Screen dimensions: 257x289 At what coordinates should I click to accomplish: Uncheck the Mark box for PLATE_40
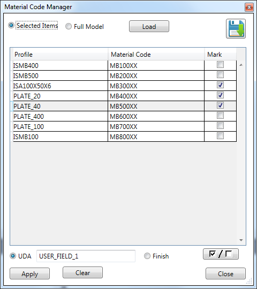(x=220, y=105)
